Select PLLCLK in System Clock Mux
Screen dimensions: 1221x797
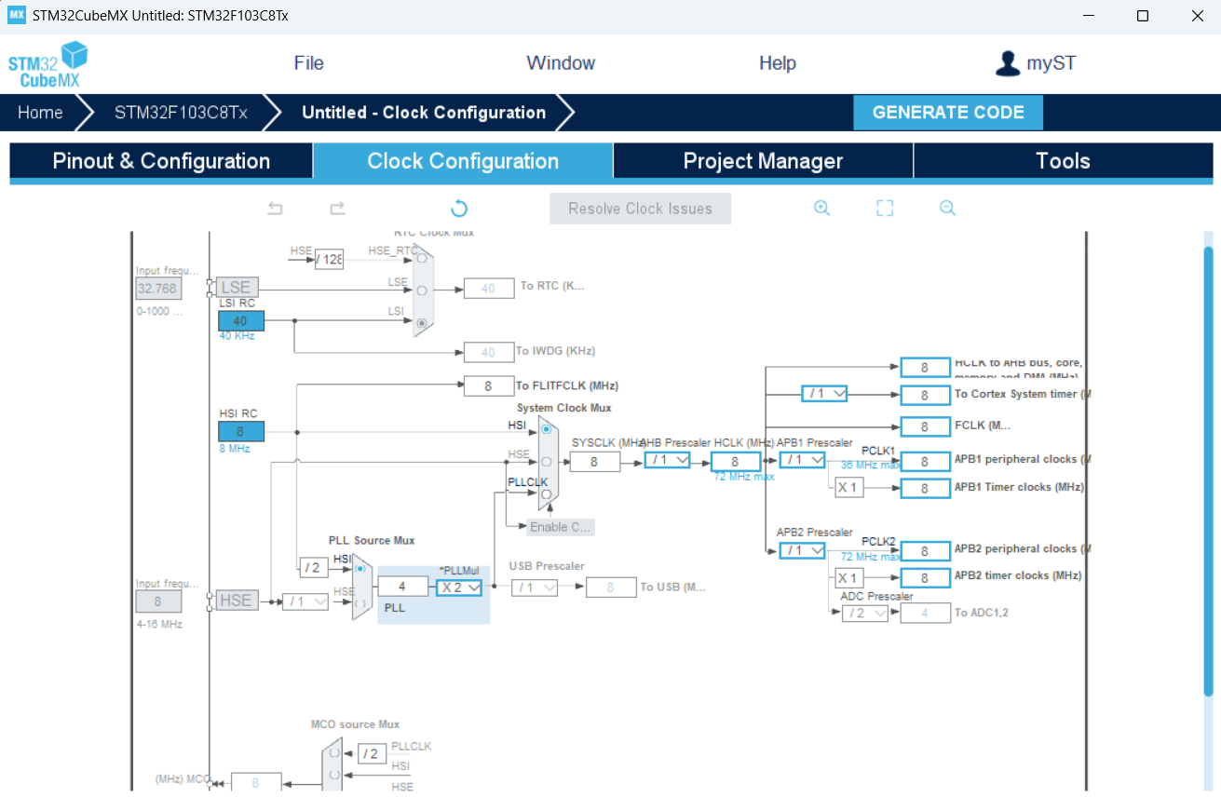point(547,493)
